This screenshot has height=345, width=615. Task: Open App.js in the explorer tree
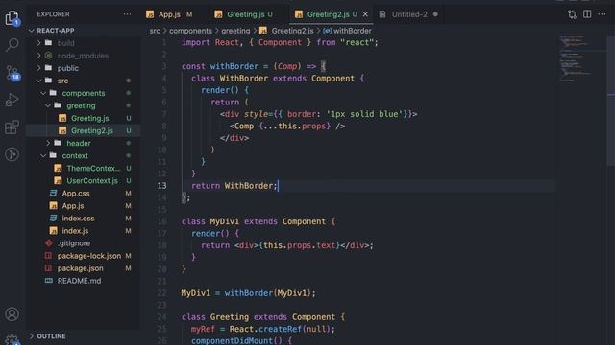[x=73, y=206]
